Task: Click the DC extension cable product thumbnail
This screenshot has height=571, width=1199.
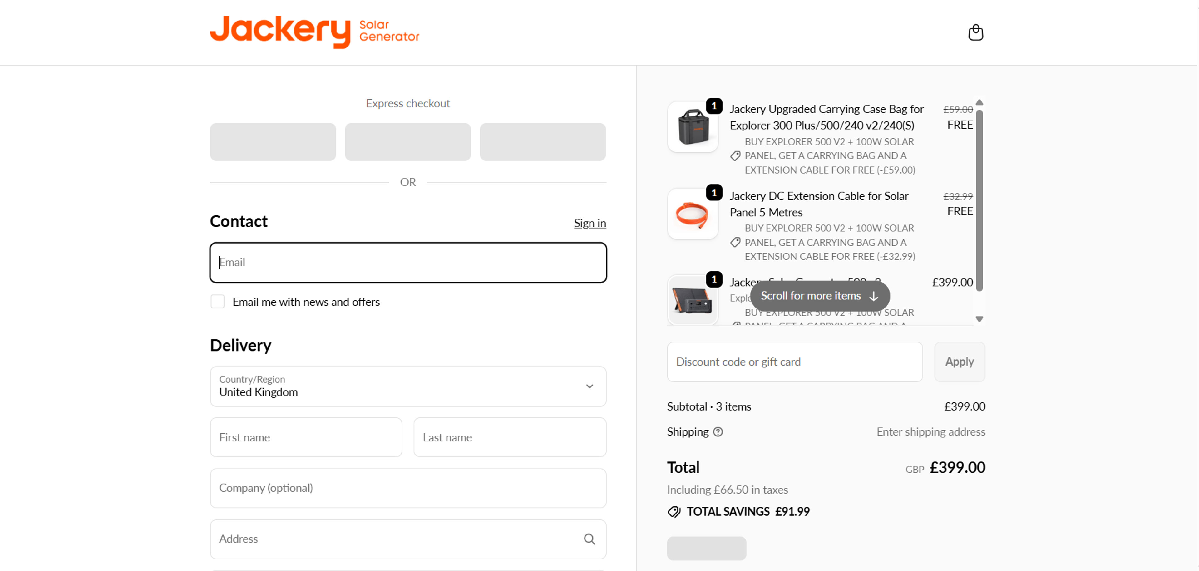Action: pos(693,214)
